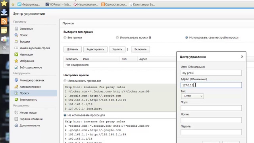This screenshot has height=143, width=254.
Task: Open Одноклассни... bookmark
Action: click(114, 4)
